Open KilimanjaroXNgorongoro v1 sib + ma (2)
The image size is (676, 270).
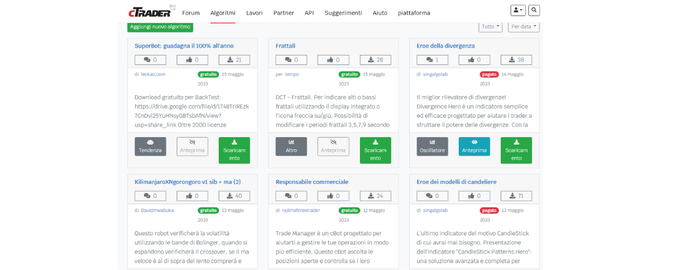[188, 182]
